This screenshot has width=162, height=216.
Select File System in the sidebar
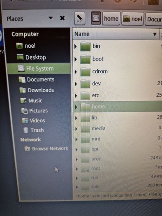click(39, 68)
